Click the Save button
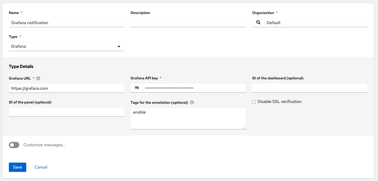The width and height of the screenshot is (378, 181). tap(17, 167)
